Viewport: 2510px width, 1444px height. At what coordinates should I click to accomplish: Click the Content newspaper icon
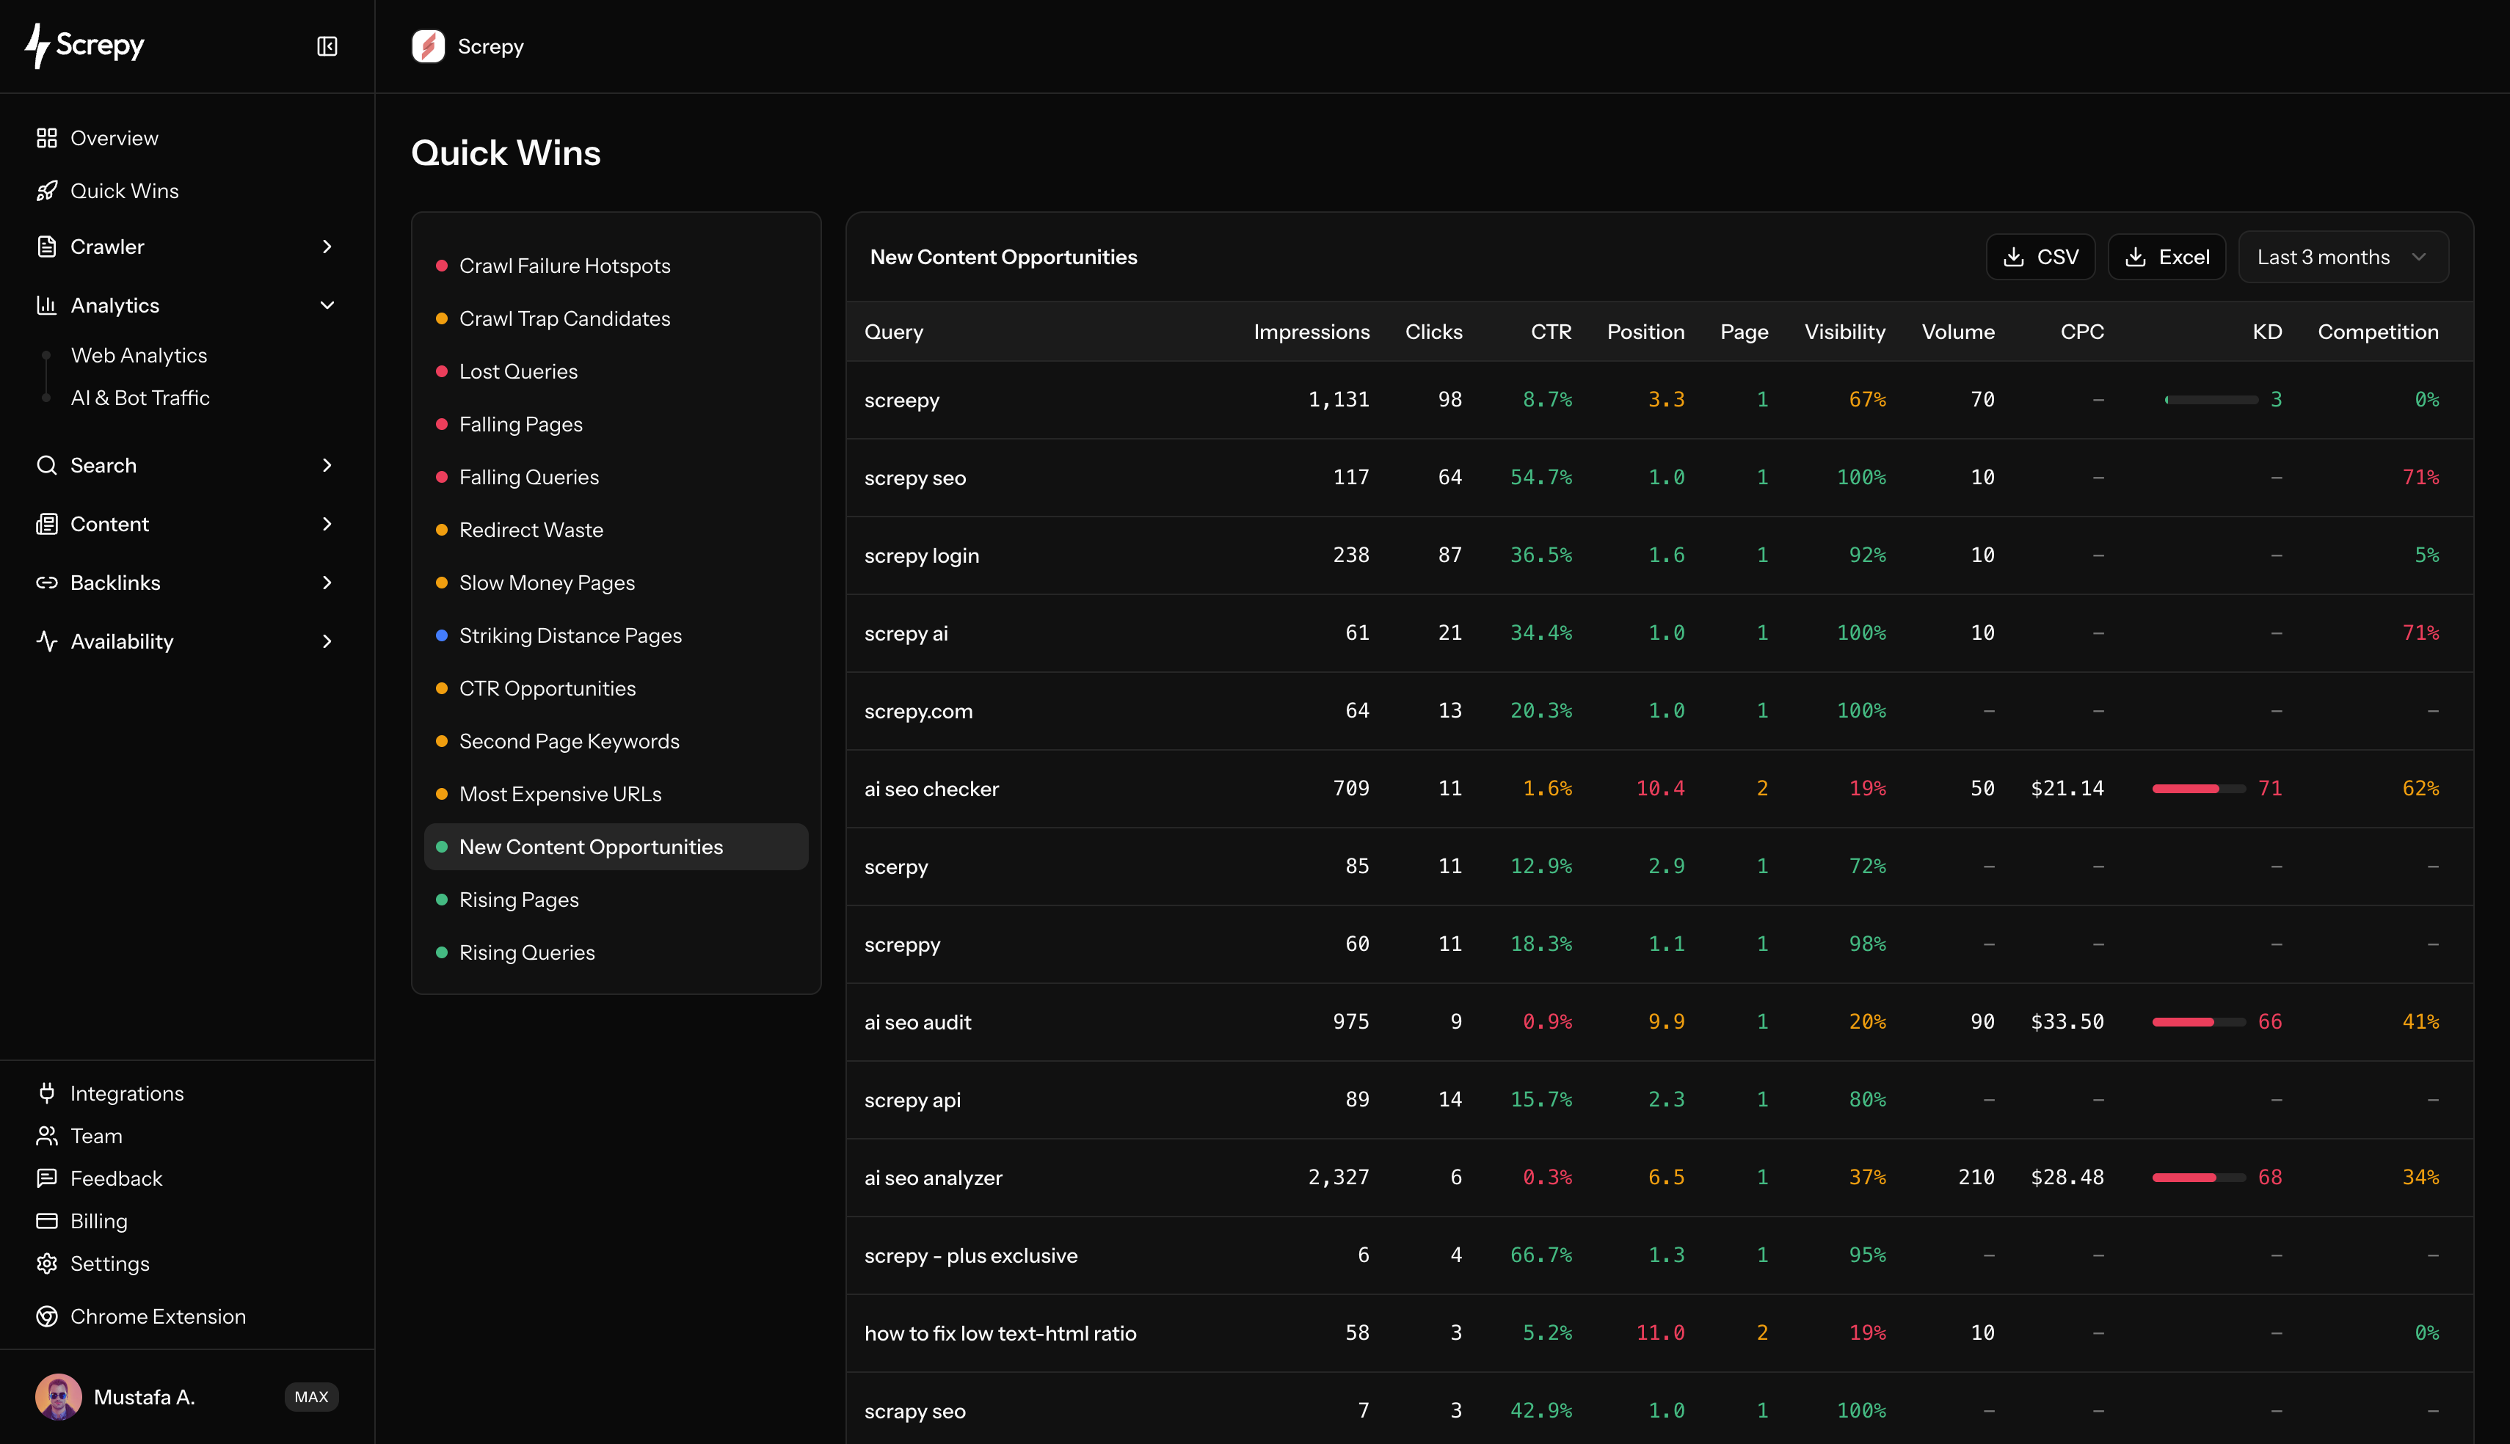(47, 524)
